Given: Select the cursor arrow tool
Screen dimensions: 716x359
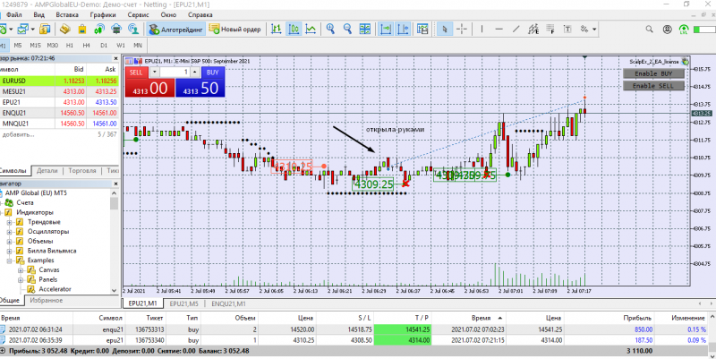Looking at the screenshot, I should [x=444, y=30].
